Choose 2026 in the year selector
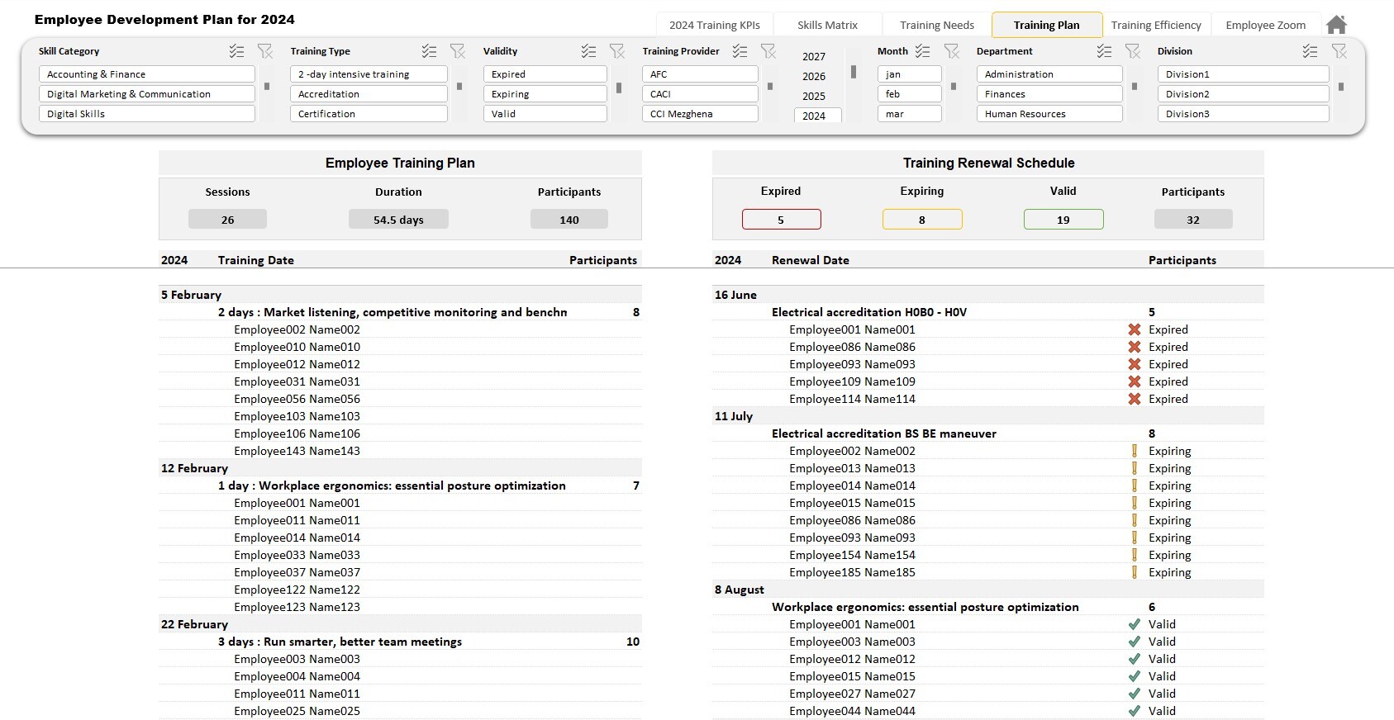 coord(814,76)
